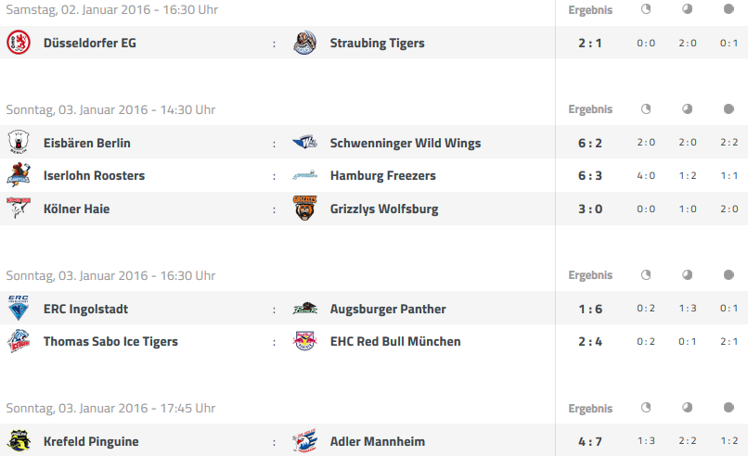Image resolution: width=748 pixels, height=456 pixels.
Task: Click the Kölner Haie shark logo
Action: click(19, 209)
